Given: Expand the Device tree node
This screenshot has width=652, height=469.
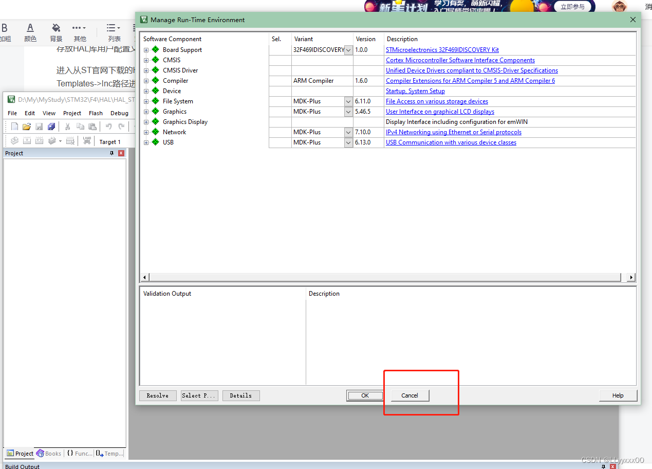Looking at the screenshot, I should (146, 91).
